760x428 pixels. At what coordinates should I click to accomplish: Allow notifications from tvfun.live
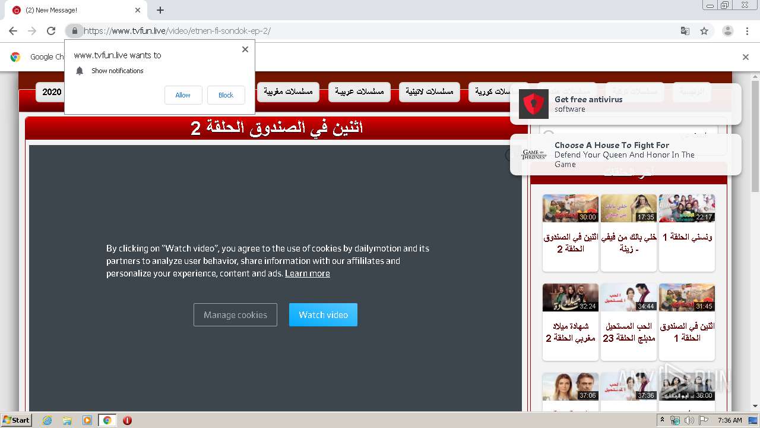click(x=183, y=95)
